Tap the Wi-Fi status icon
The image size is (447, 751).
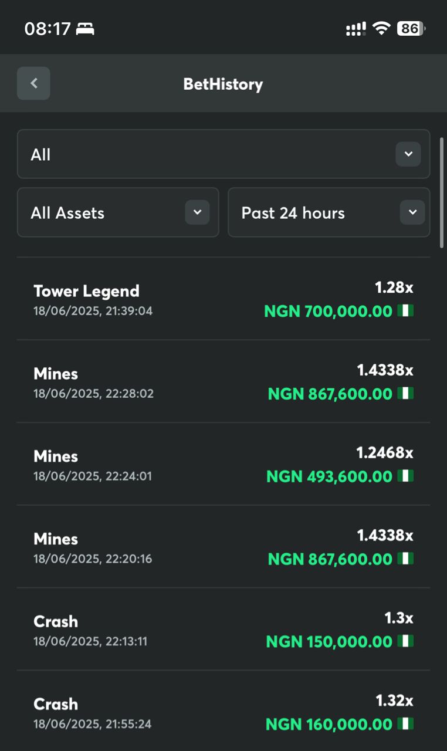coord(382,28)
